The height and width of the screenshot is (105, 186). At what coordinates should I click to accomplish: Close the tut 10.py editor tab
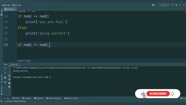coord(15,9)
